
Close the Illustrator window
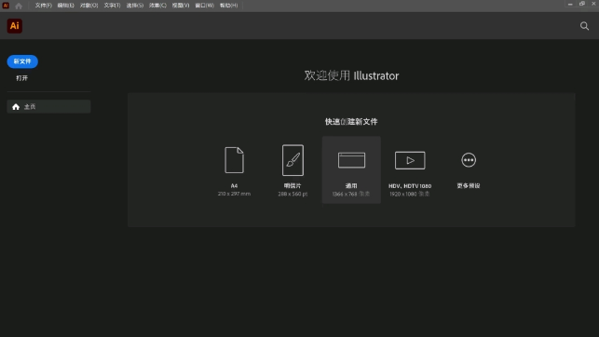click(594, 4)
